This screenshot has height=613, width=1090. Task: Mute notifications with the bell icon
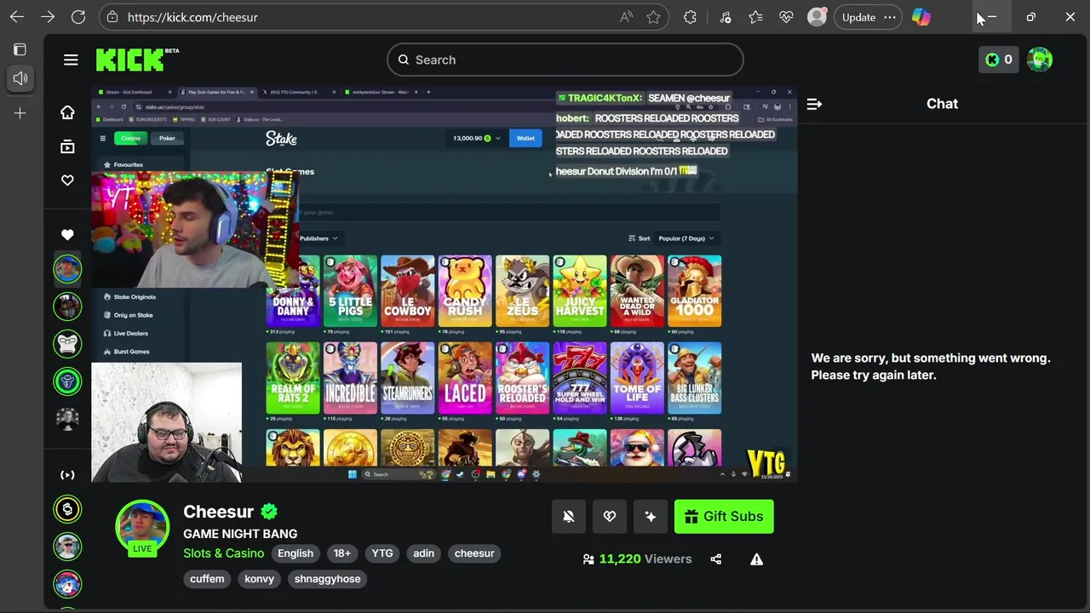click(x=569, y=517)
